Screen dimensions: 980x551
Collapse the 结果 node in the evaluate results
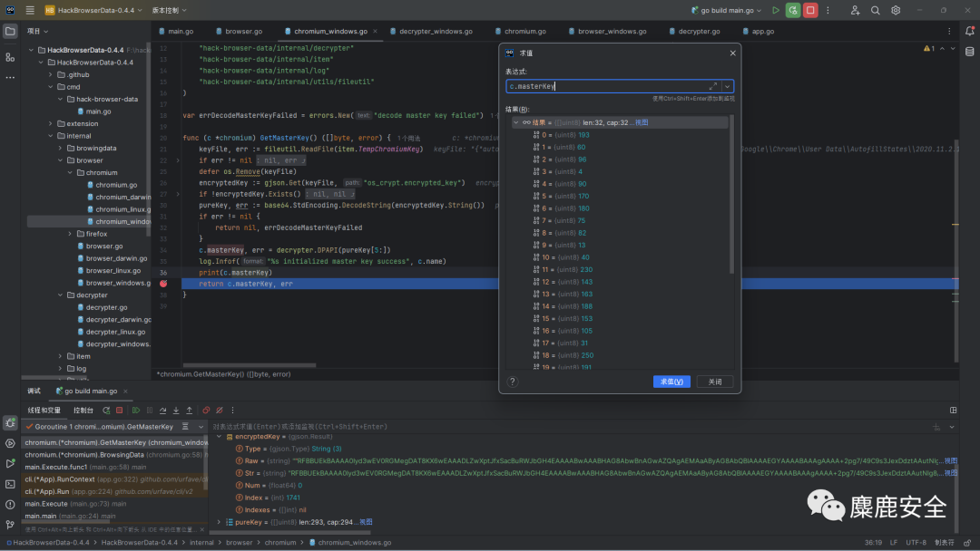(x=515, y=122)
